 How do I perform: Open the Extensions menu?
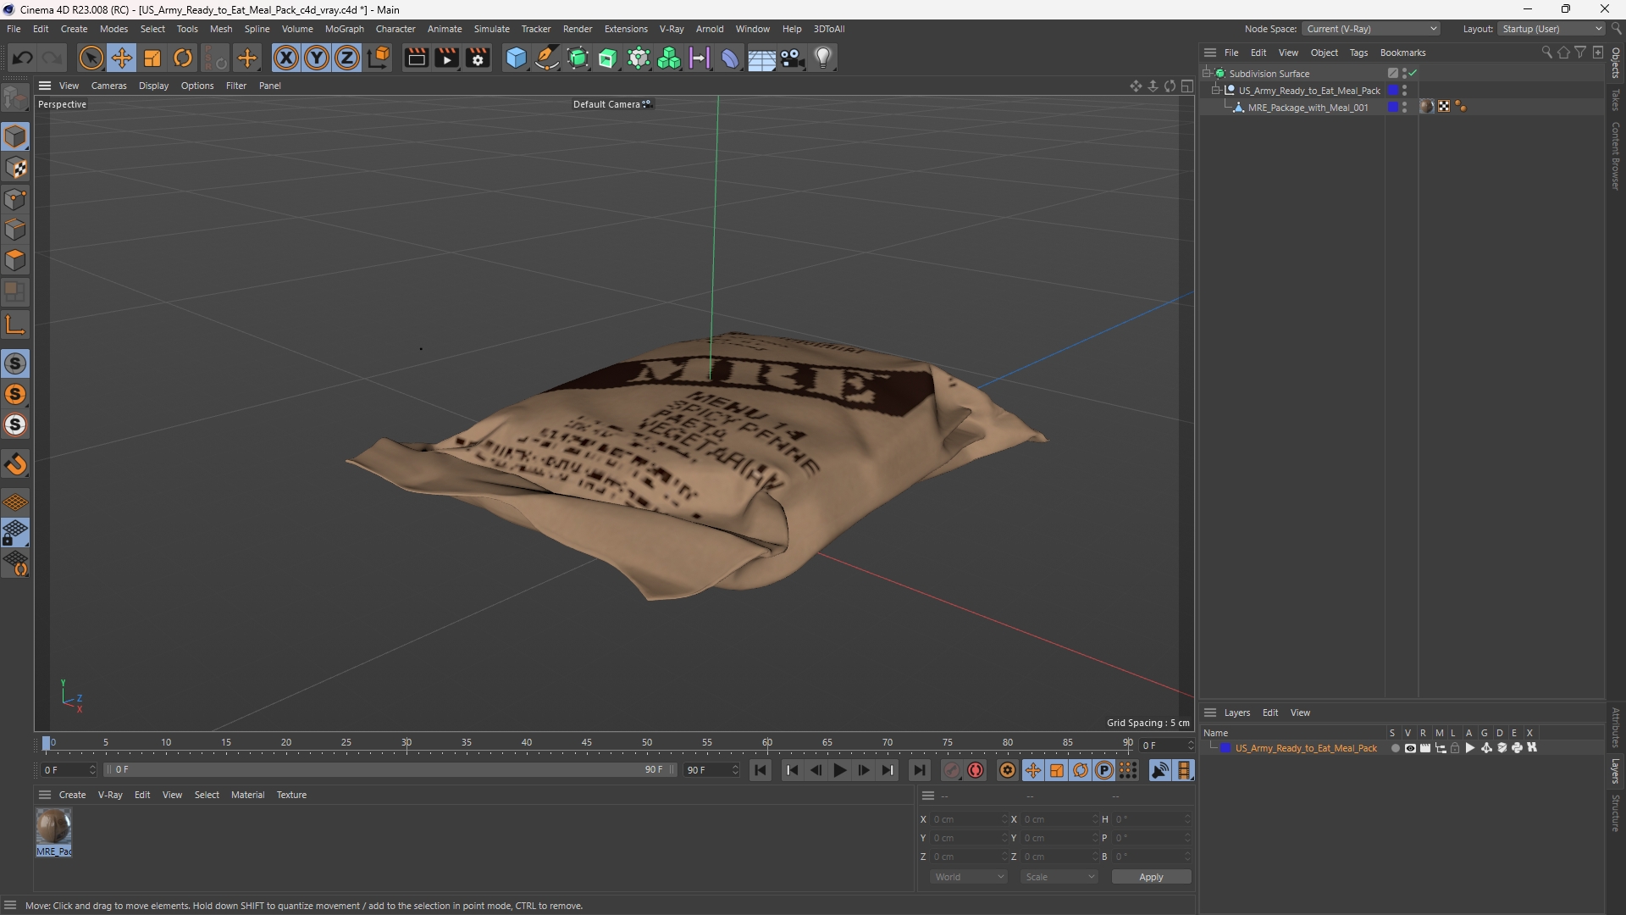[x=626, y=29]
